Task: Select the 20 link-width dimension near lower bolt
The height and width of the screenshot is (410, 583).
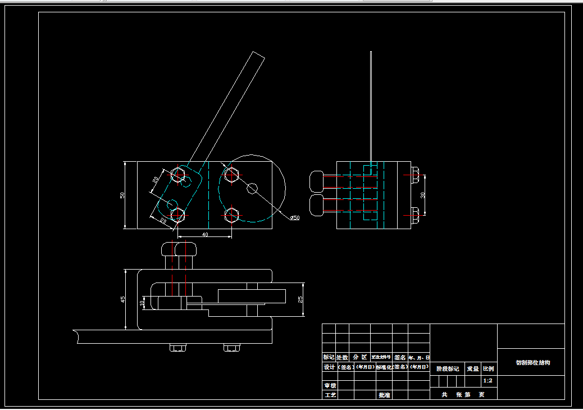Action: point(163,220)
